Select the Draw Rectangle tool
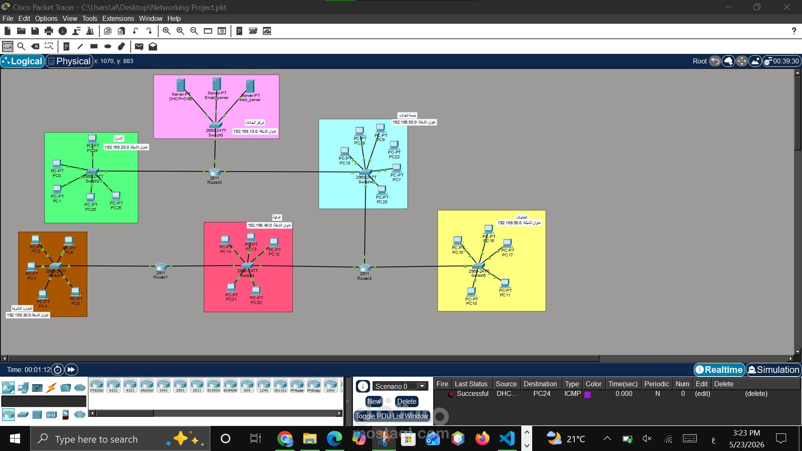The width and height of the screenshot is (802, 451). click(94, 46)
